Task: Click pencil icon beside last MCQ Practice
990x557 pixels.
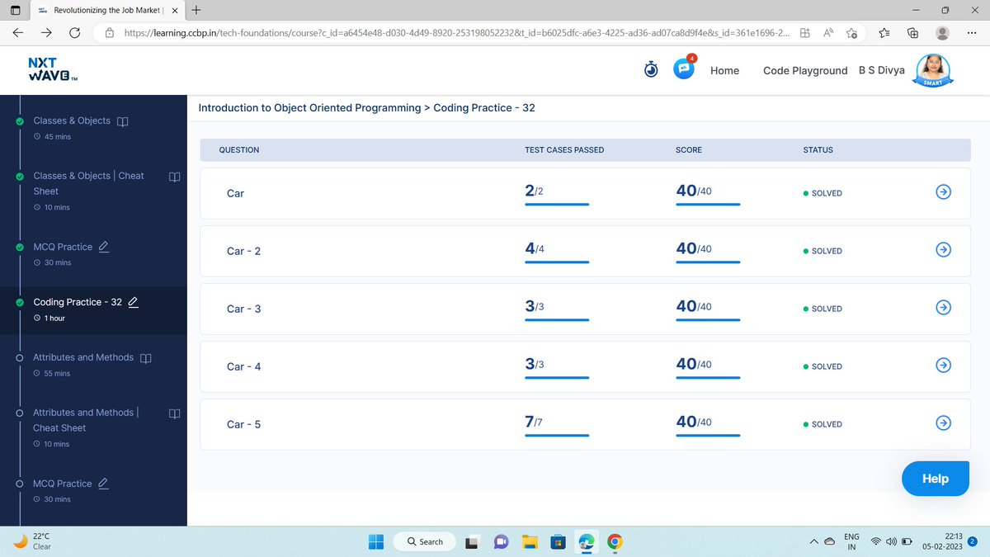Action: pyautogui.click(x=104, y=484)
